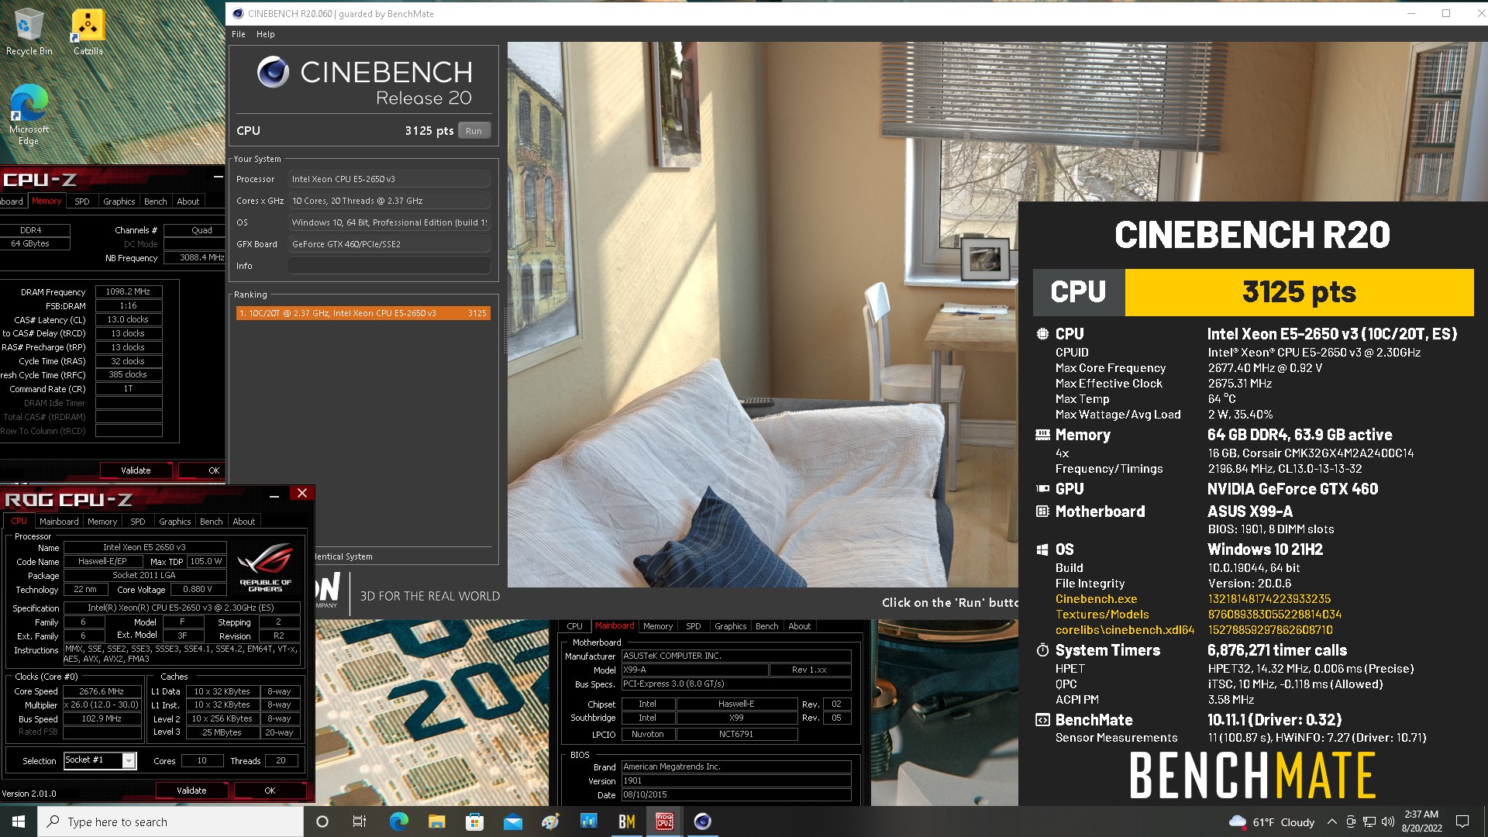Open Bench tab in top CPU-Z window

(x=156, y=201)
